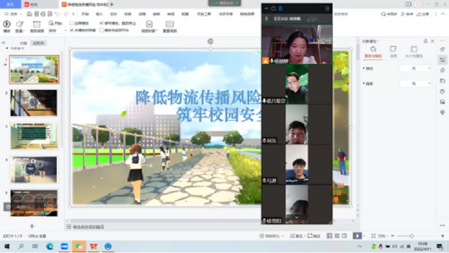Start slideshow from status bar play button
The image size is (449, 253).
click(357, 236)
